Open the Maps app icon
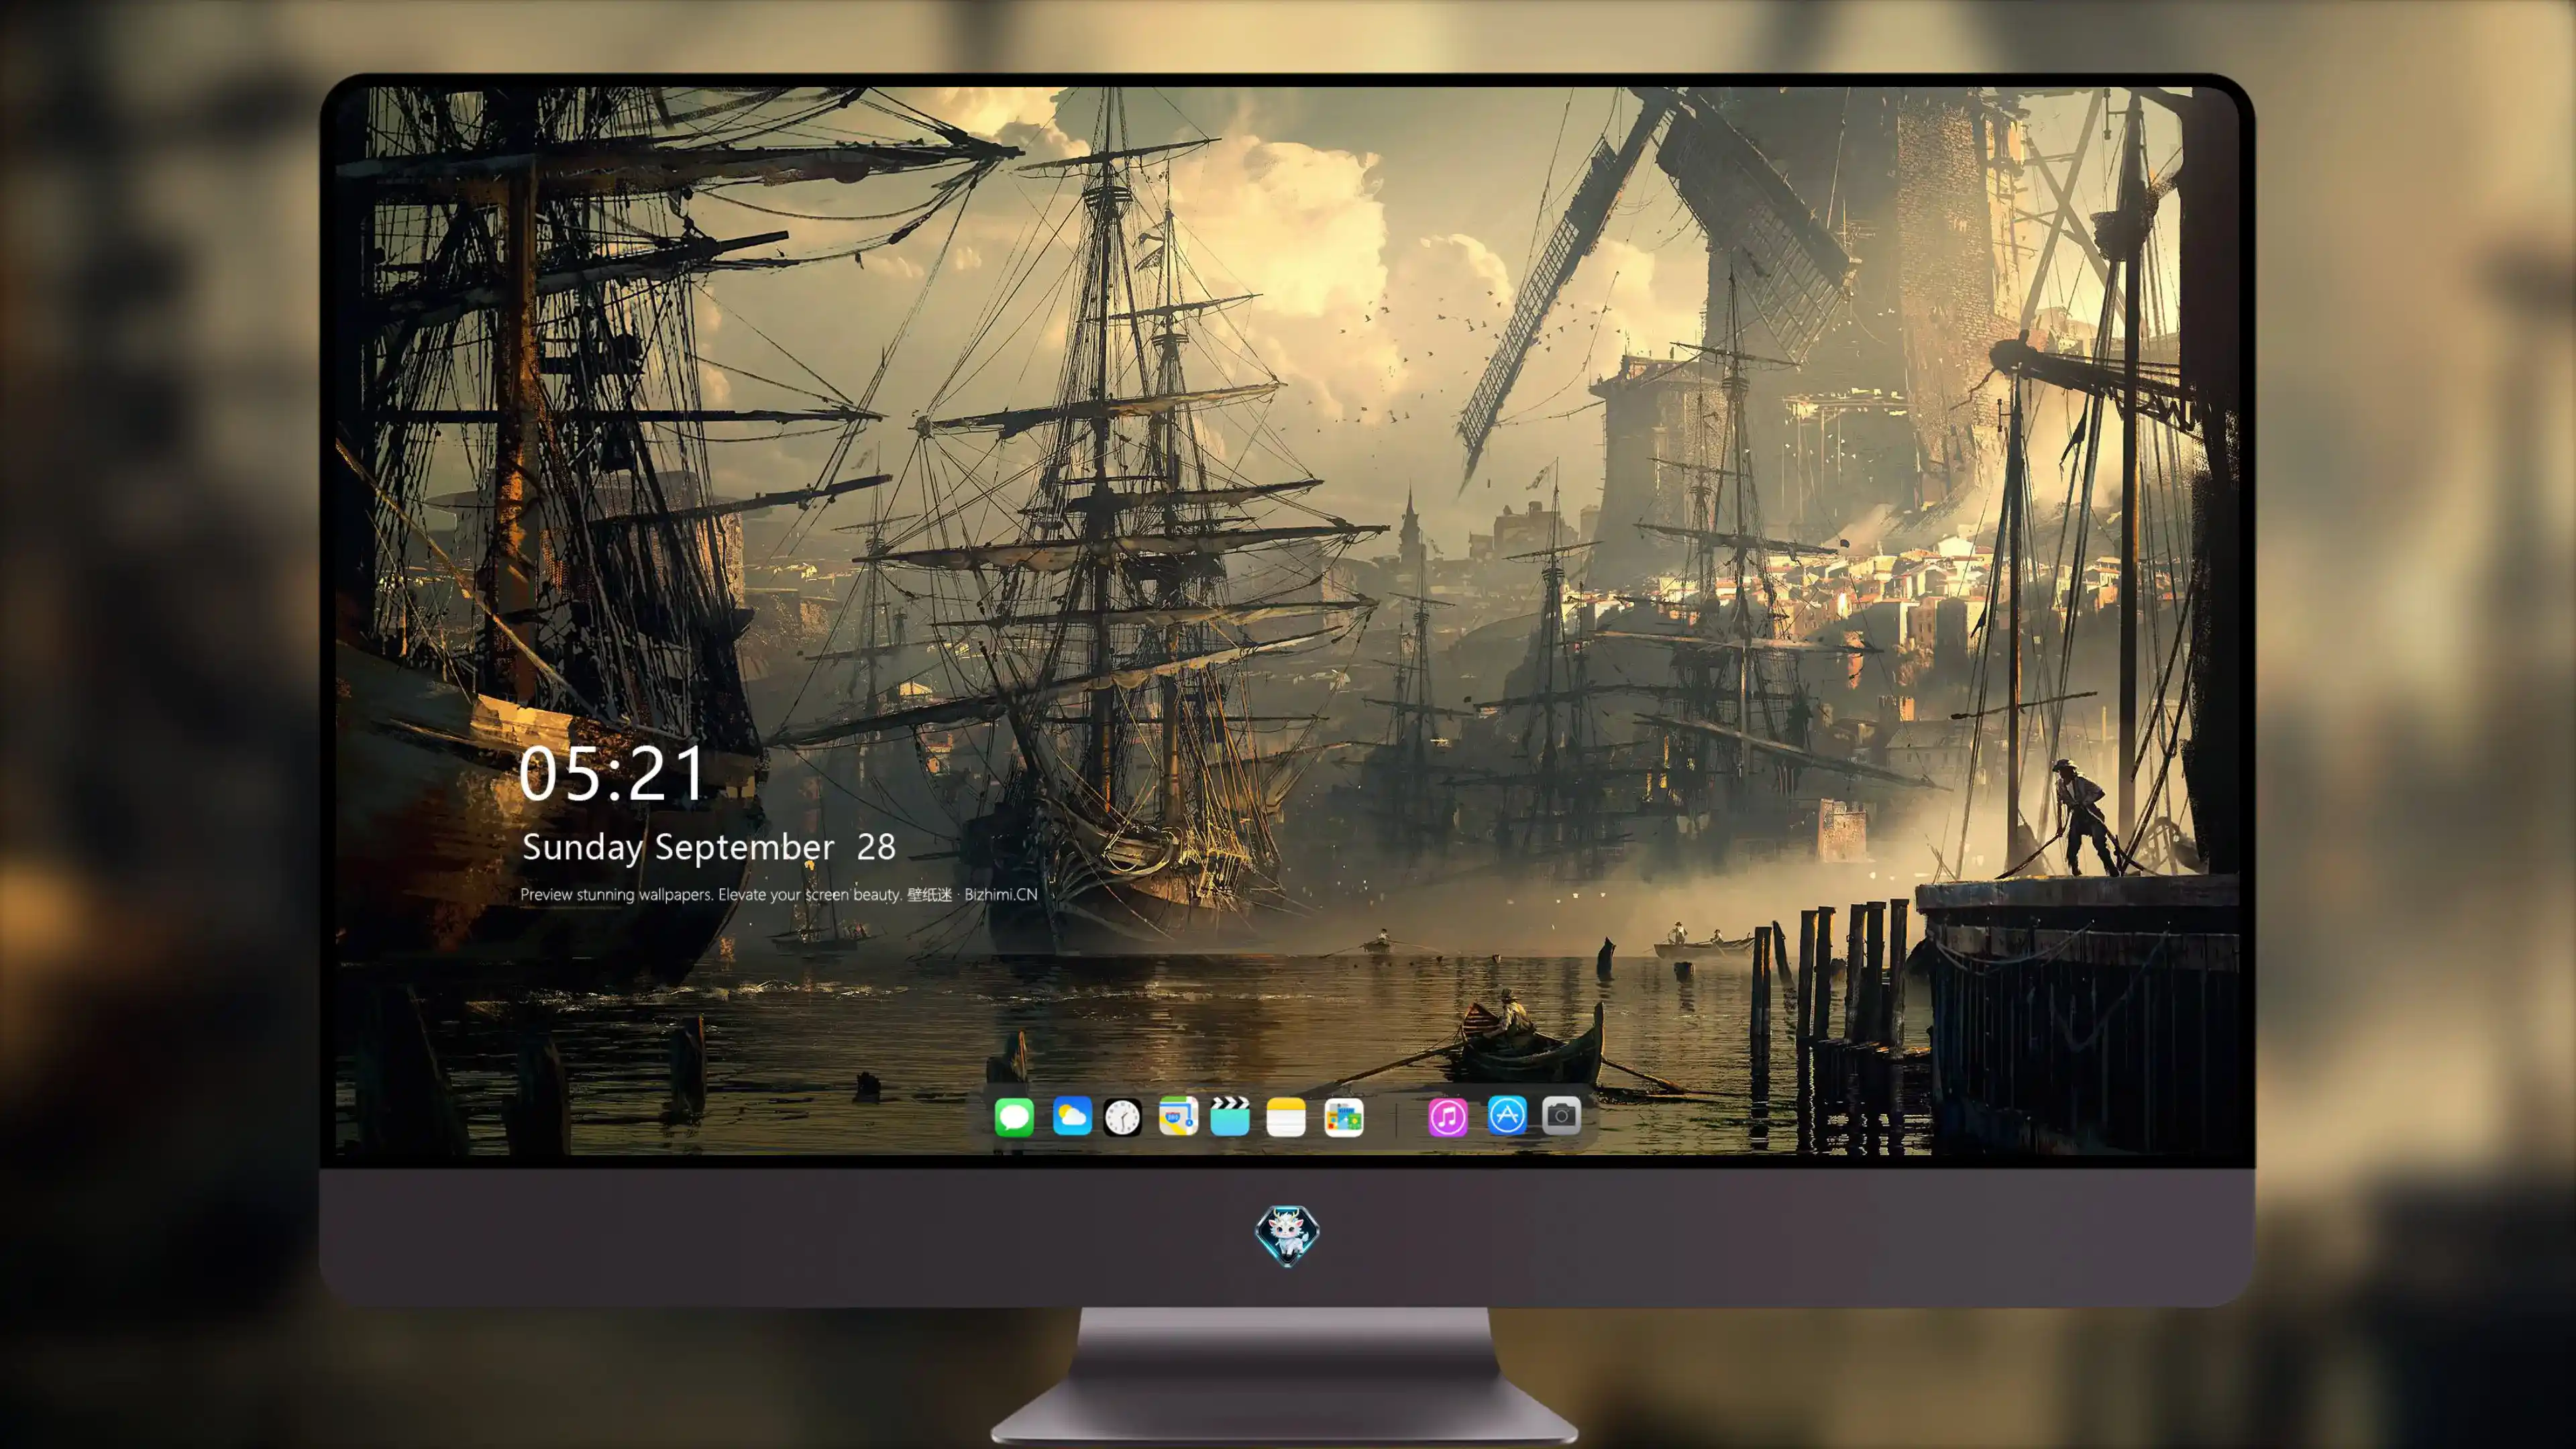This screenshot has height=1449, width=2576. coord(1178,1116)
